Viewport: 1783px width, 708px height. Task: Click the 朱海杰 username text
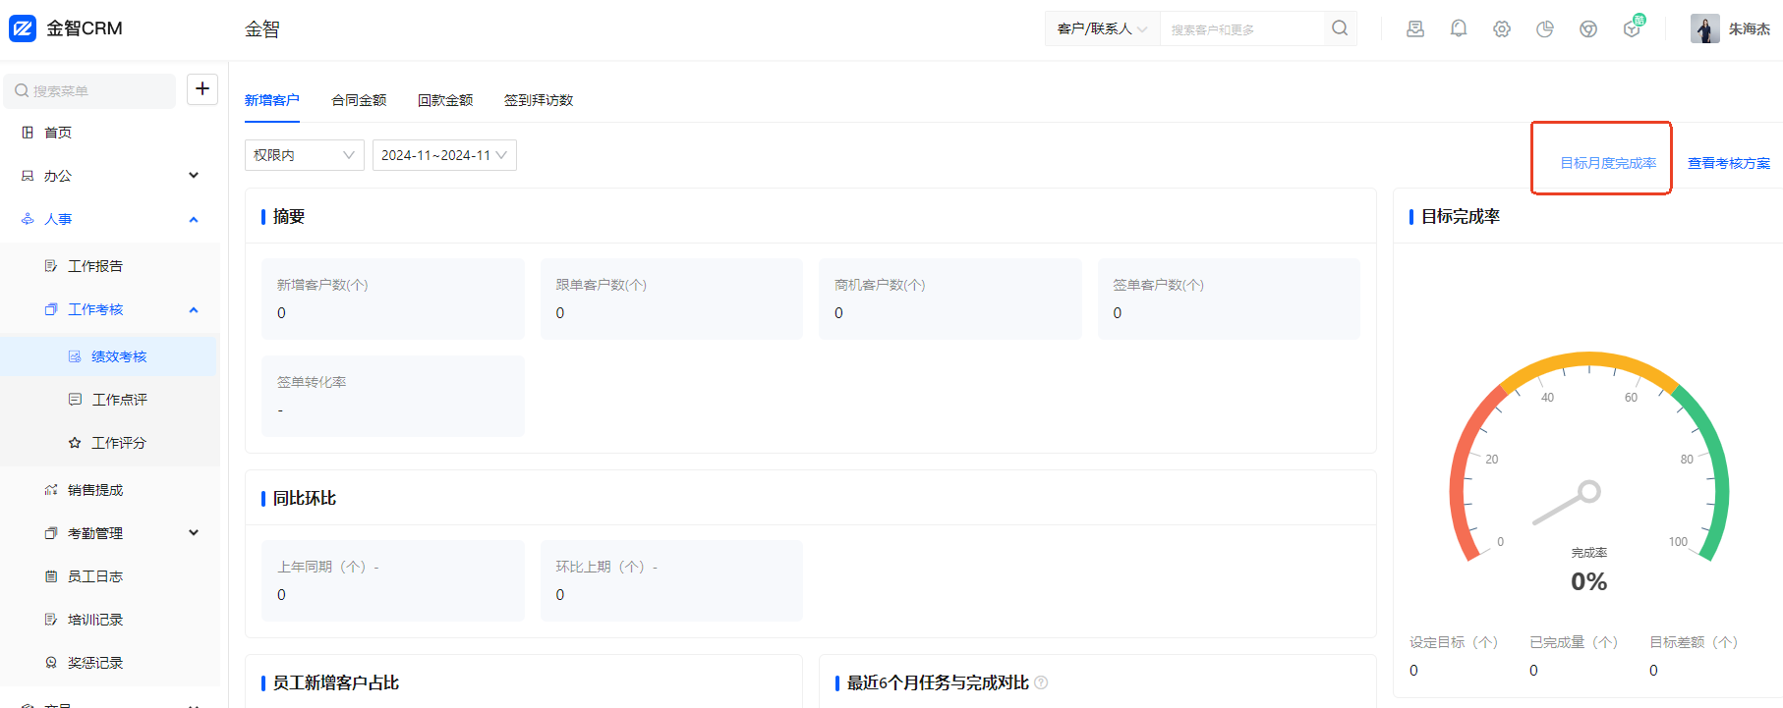(x=1750, y=28)
